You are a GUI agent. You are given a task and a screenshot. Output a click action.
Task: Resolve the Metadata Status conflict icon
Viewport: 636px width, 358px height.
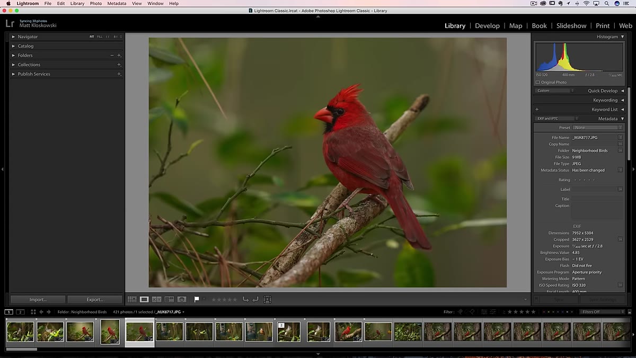pos(620,171)
